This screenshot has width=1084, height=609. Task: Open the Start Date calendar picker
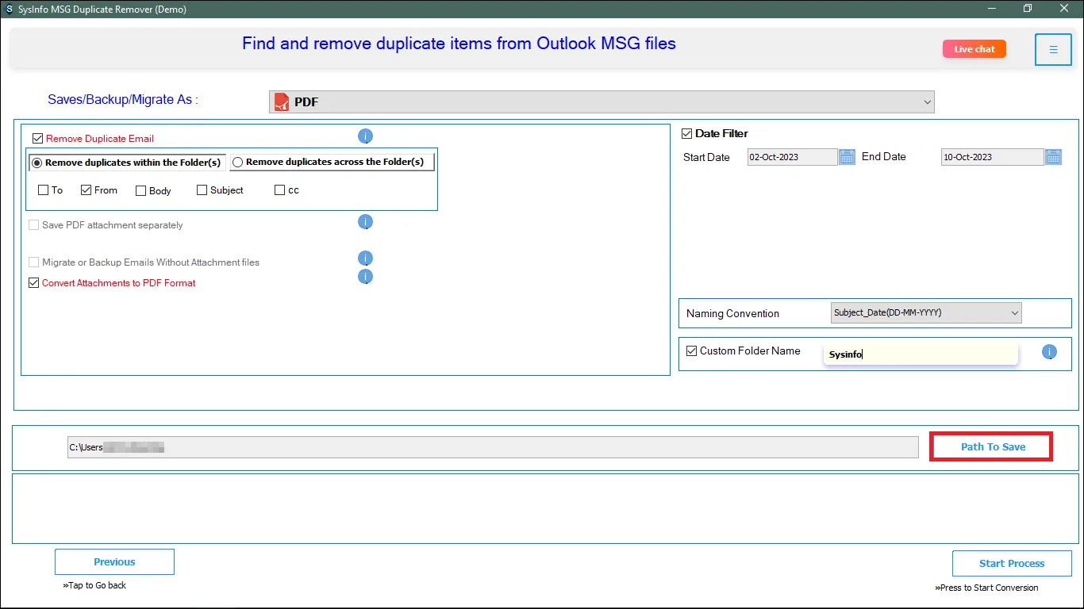[x=847, y=157]
